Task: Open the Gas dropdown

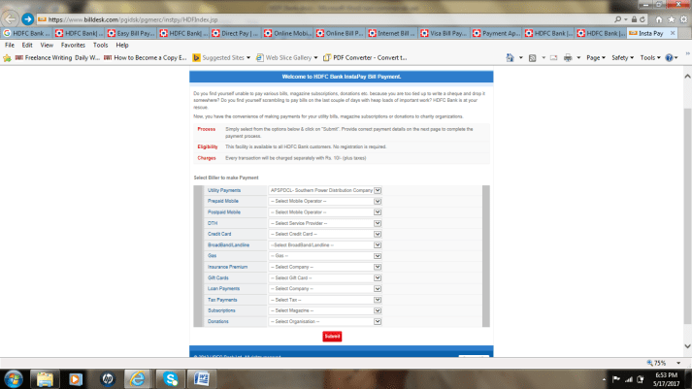Action: pyautogui.click(x=325, y=256)
